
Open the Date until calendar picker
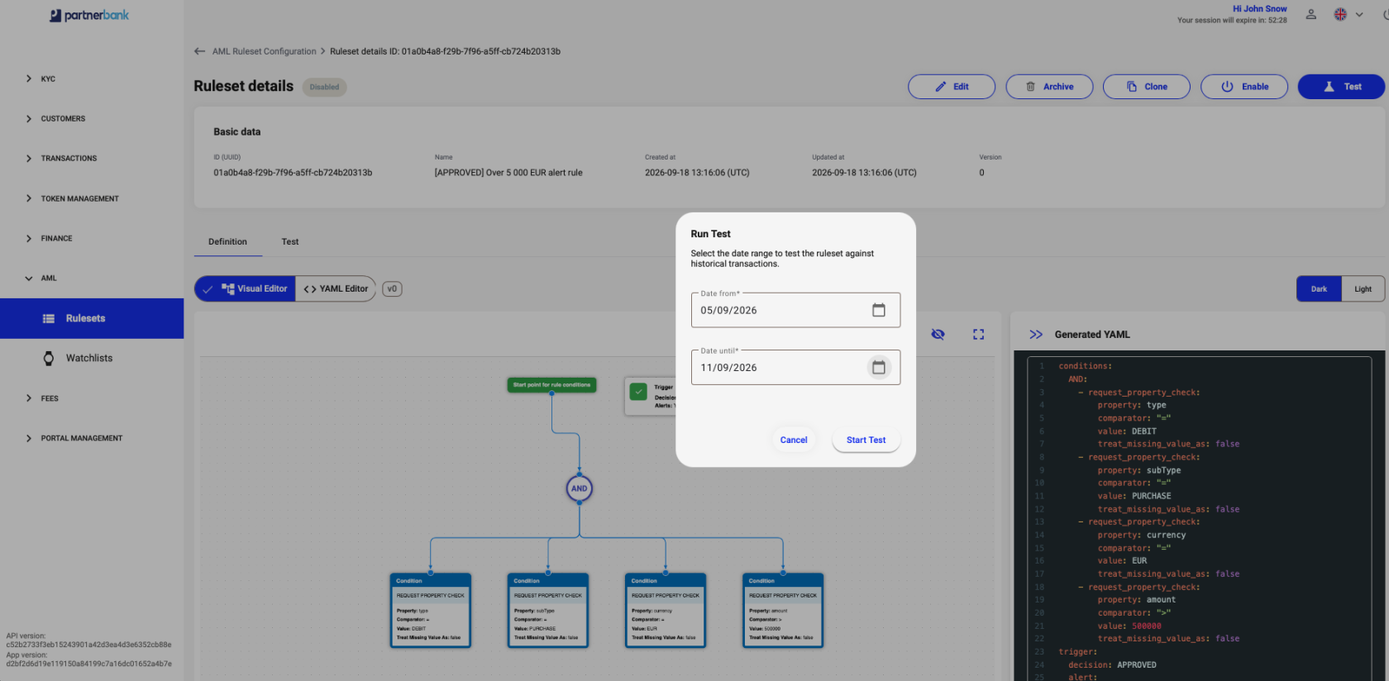[x=879, y=367]
